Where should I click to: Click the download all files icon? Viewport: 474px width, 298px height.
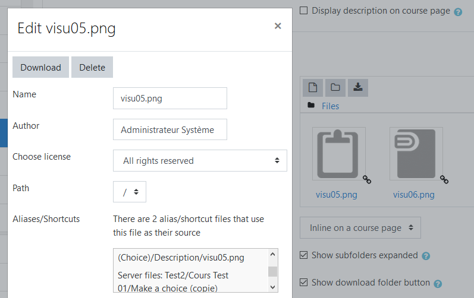[x=358, y=88]
